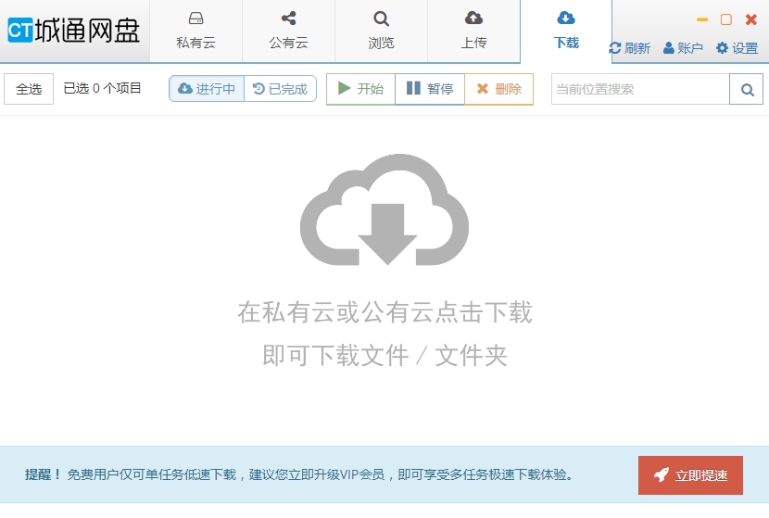Show 已完成 completed downloads
Viewport: 769px width, 518px height.
click(280, 89)
